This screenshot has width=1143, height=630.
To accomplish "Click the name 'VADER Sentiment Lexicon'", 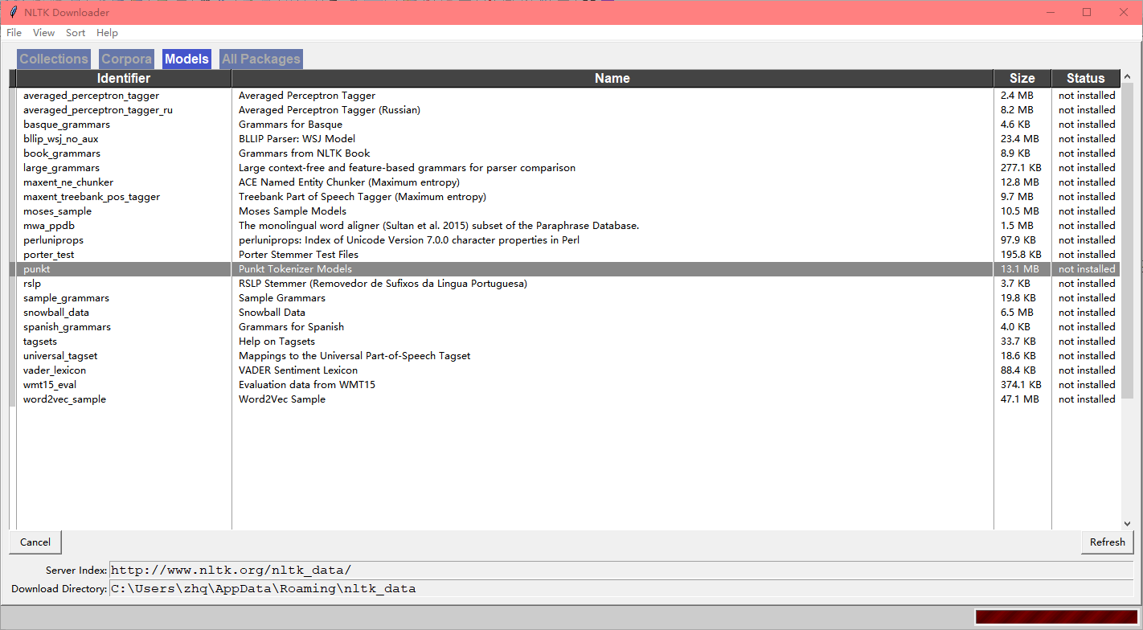I will tap(298, 370).
